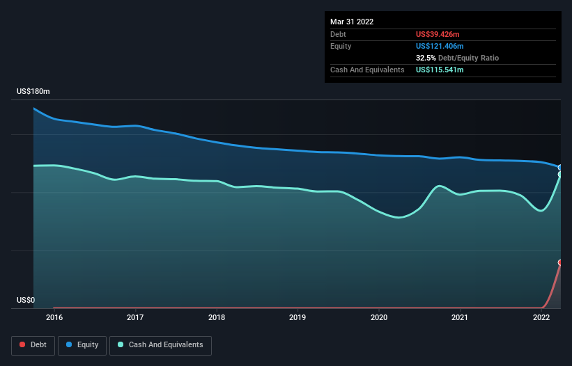Image resolution: width=572 pixels, height=366 pixels.
Task: Select the teal Cash end-point marker
Action: coord(560,175)
